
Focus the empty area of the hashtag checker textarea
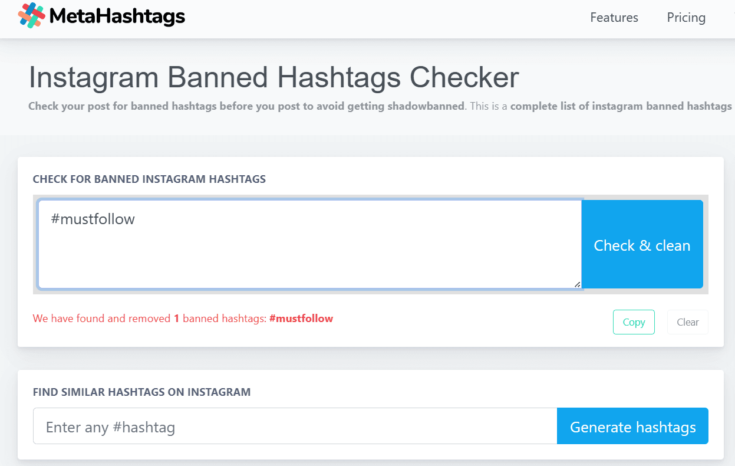tap(309, 257)
